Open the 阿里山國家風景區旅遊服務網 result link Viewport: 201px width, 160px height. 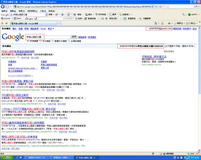point(18,52)
